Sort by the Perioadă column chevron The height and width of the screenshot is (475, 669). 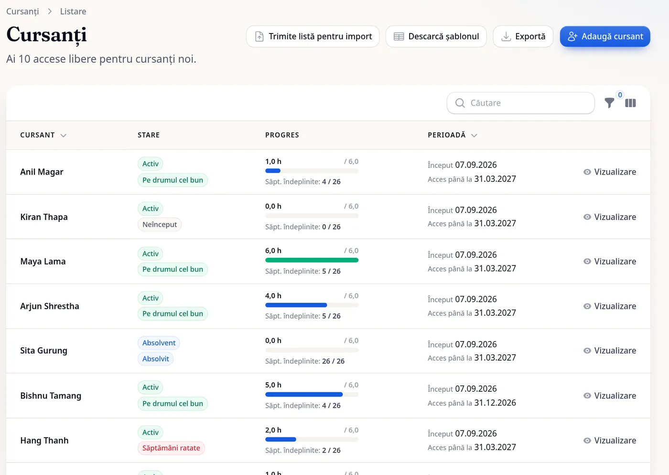pos(474,135)
